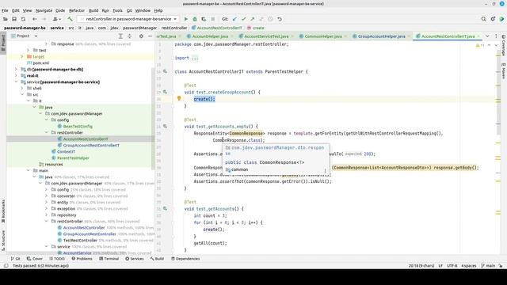Expand the exception package
The height and width of the screenshot is (285, 507).
[x=47, y=209]
